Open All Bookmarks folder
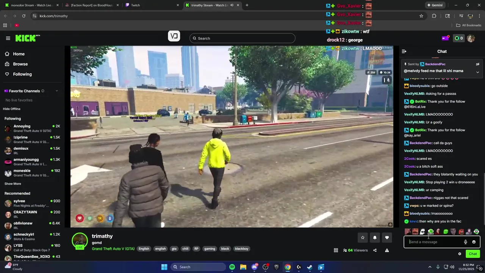485x273 pixels. (x=469, y=25)
